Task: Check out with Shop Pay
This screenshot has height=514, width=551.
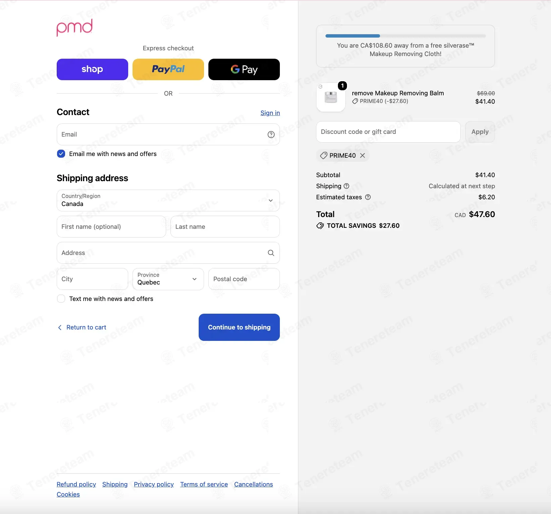Action: click(x=92, y=69)
